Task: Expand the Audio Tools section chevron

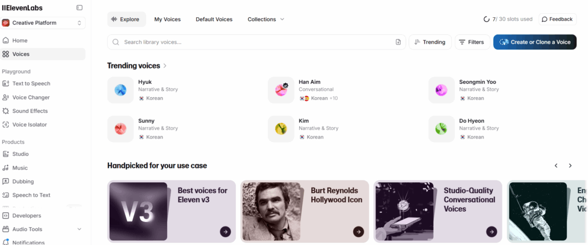Action: (x=79, y=229)
